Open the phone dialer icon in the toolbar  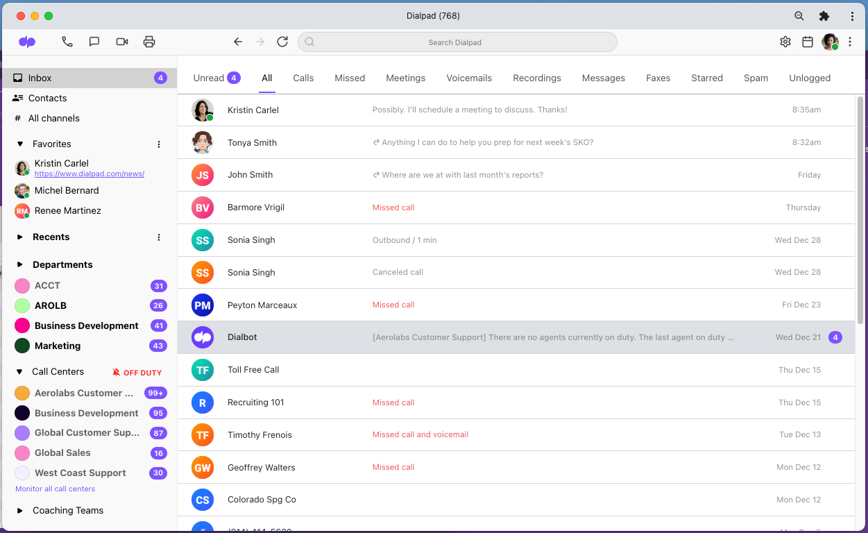pos(67,42)
